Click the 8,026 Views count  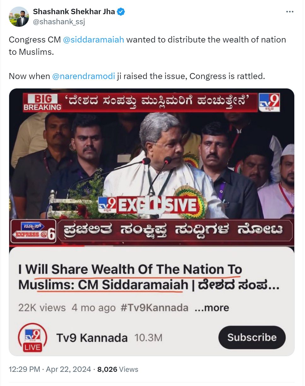[x=118, y=369]
